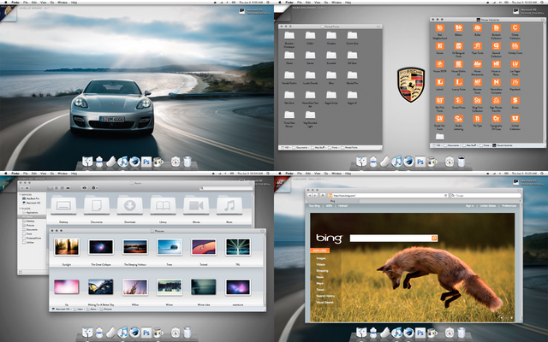Click Sign in on the Bing page
The image size is (548, 342).
coord(470,206)
